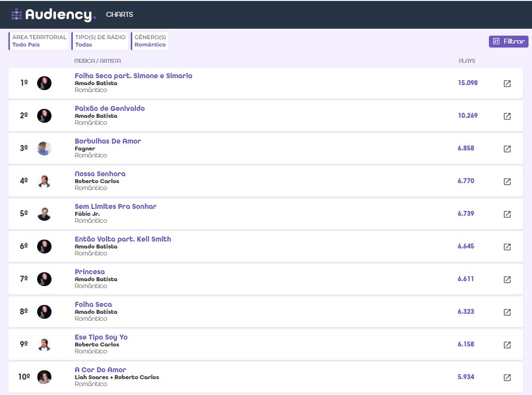Click Roberto Carlos avatar in 9º row

click(44, 345)
